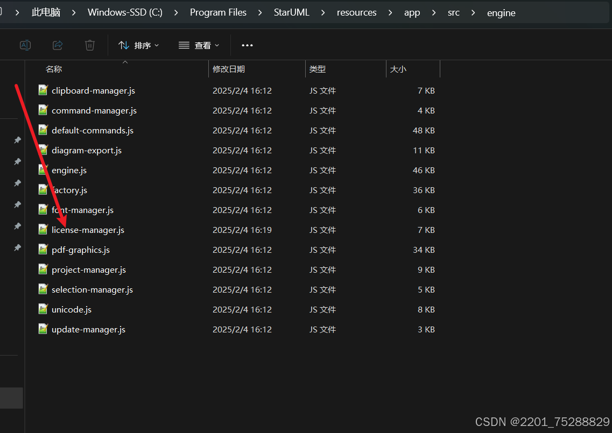Viewport: 612px width, 433px height.
Task: Click the unicode.js file name
Action: [72, 309]
